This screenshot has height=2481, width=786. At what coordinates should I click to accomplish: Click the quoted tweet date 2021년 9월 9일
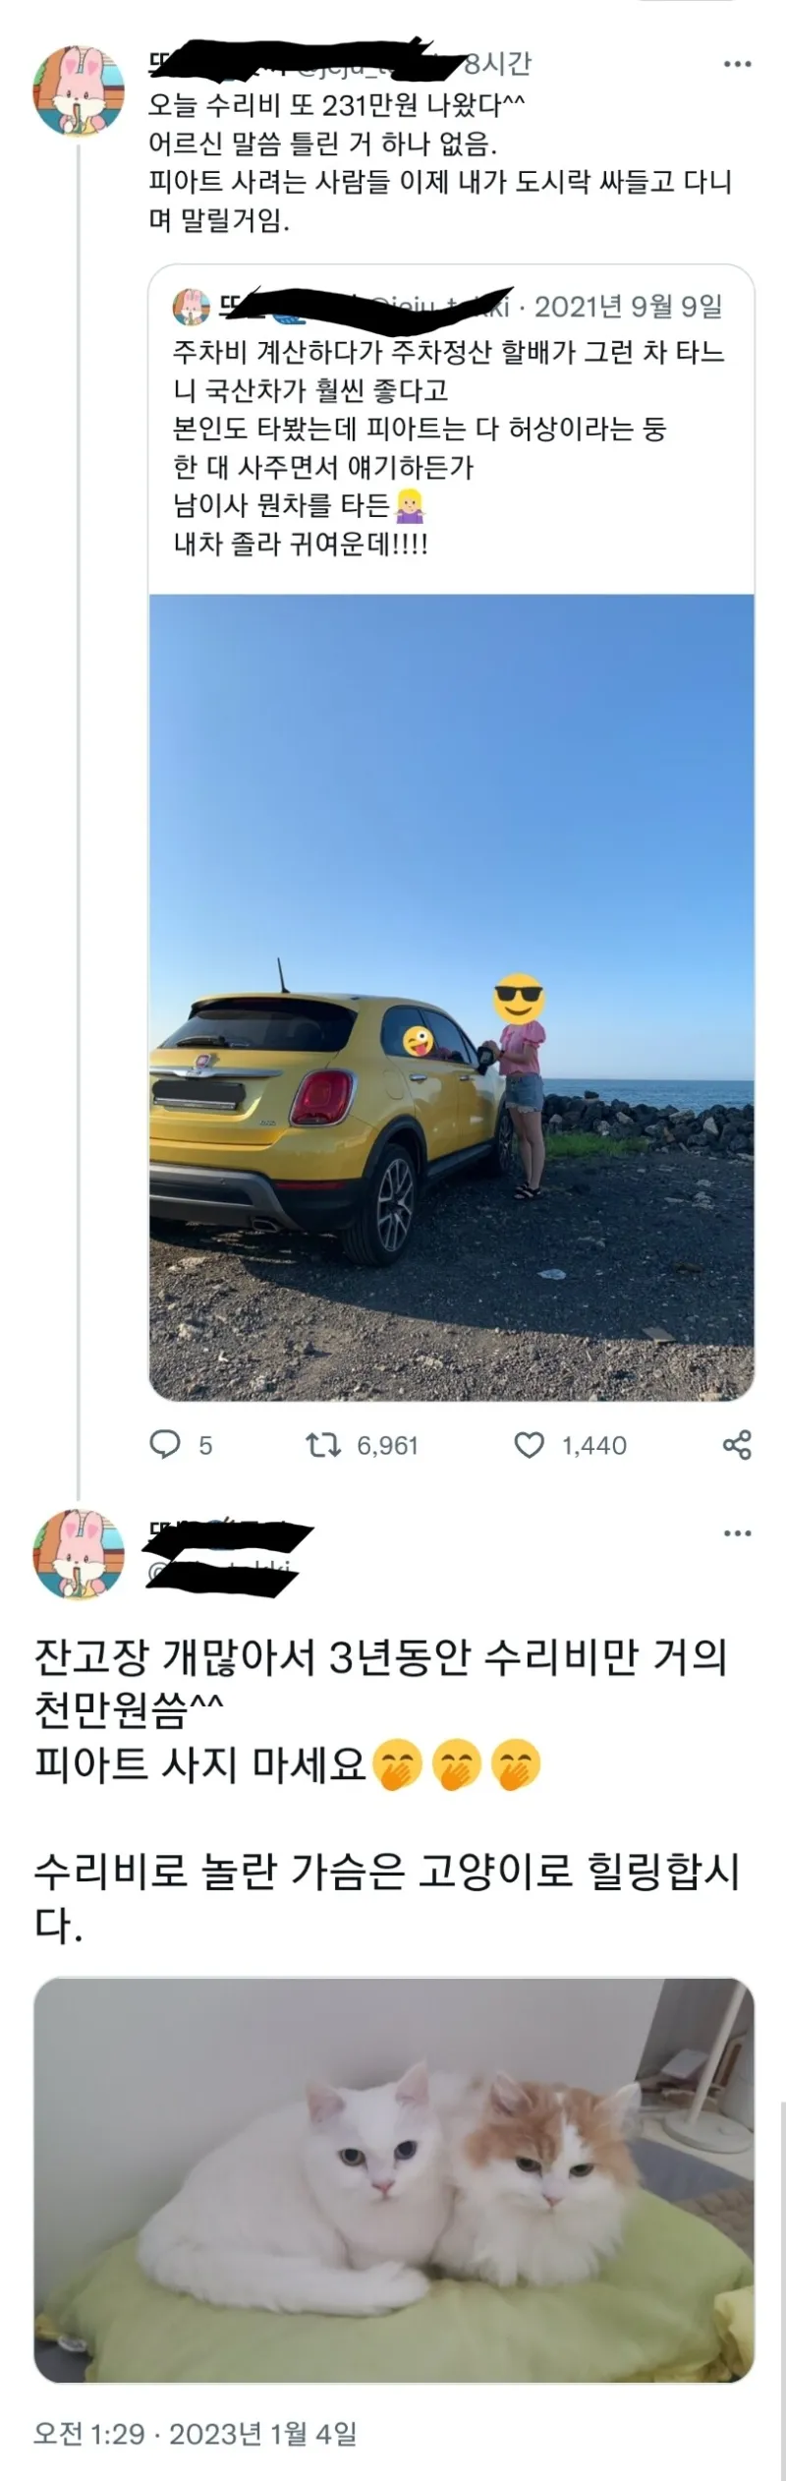(x=629, y=308)
